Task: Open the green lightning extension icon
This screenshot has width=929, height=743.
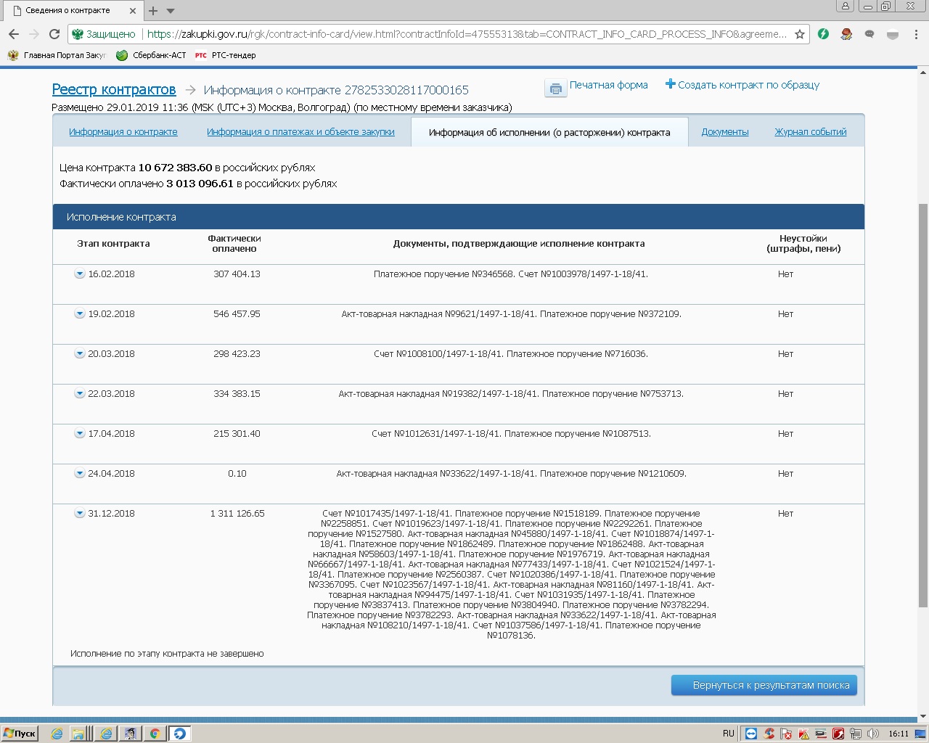Action: pyautogui.click(x=823, y=34)
